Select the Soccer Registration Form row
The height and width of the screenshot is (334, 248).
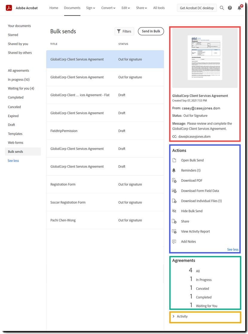[x=105, y=202]
